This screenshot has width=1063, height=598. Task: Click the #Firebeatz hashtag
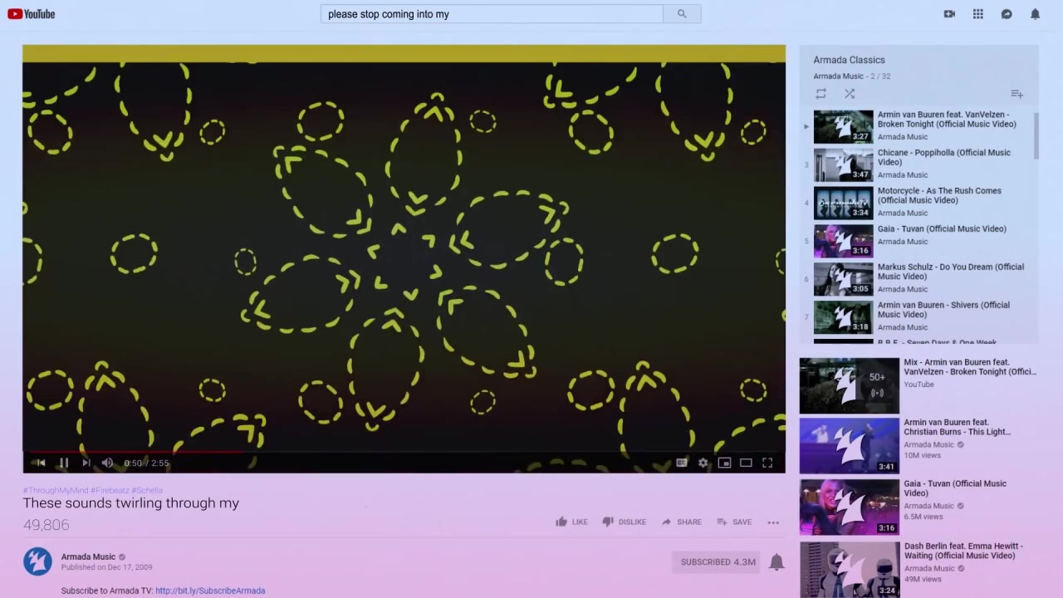pyautogui.click(x=110, y=490)
